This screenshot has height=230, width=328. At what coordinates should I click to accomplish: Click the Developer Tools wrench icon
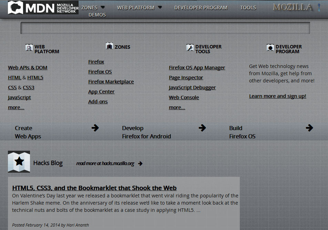tap(190, 47)
